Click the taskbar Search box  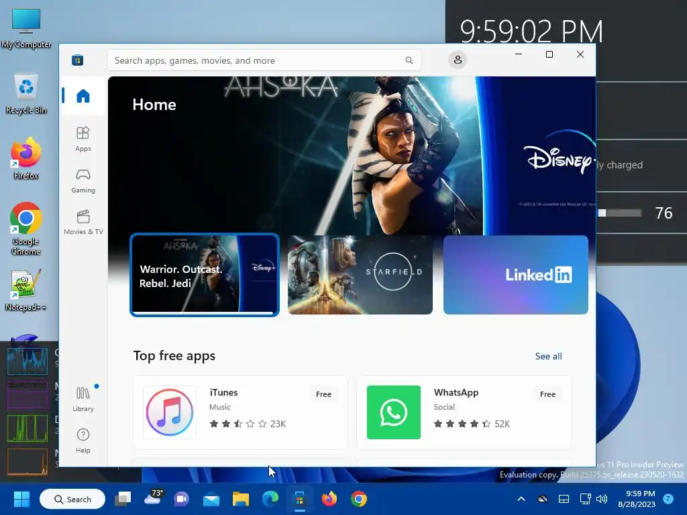[72, 499]
